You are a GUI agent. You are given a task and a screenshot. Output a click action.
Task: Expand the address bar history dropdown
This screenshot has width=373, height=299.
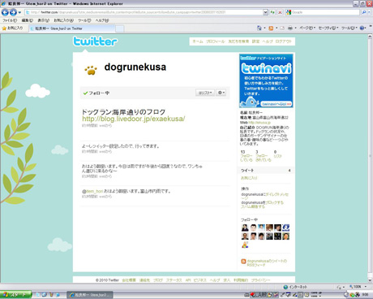click(265, 12)
